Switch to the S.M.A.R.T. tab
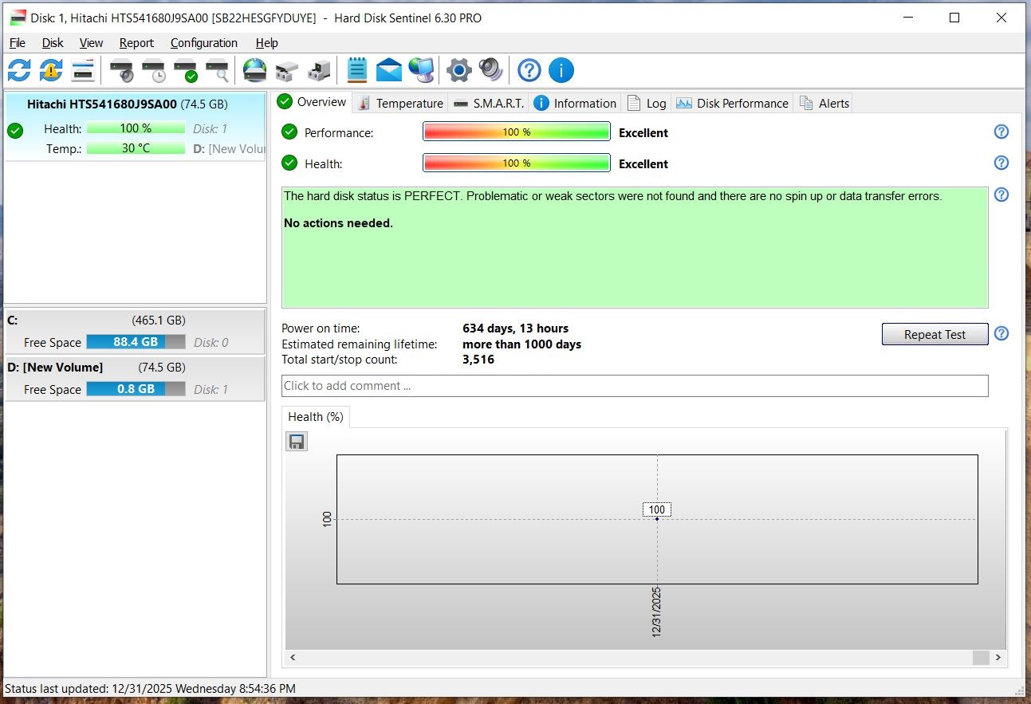The width and height of the screenshot is (1031, 704). coord(489,103)
